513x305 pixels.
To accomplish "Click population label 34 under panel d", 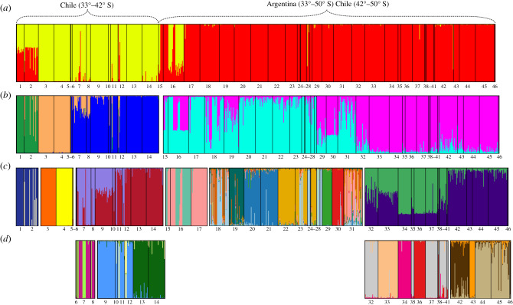I will click(x=405, y=302).
